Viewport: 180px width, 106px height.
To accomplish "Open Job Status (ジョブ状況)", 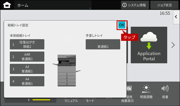I will 164,5.
